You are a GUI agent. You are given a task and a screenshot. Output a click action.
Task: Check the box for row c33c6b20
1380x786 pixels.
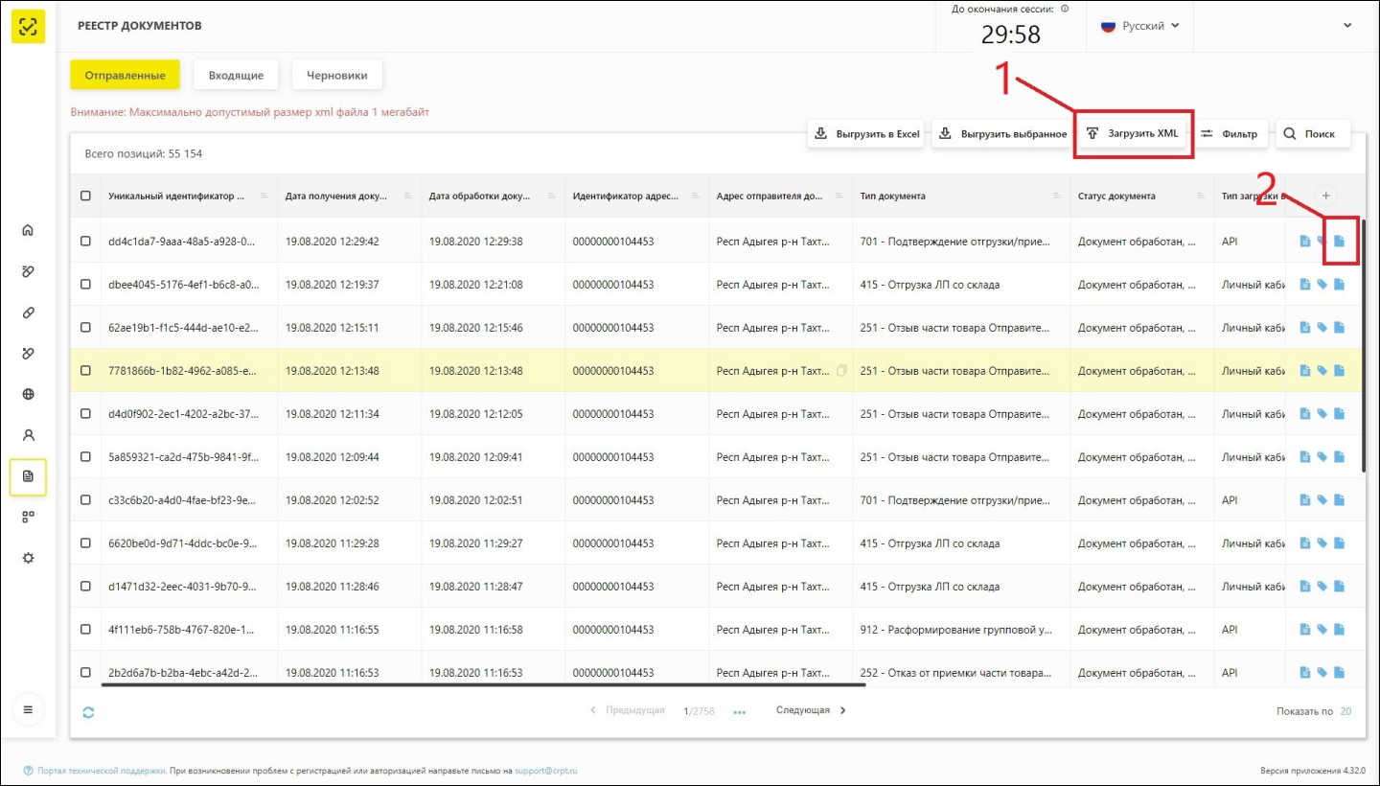click(85, 499)
